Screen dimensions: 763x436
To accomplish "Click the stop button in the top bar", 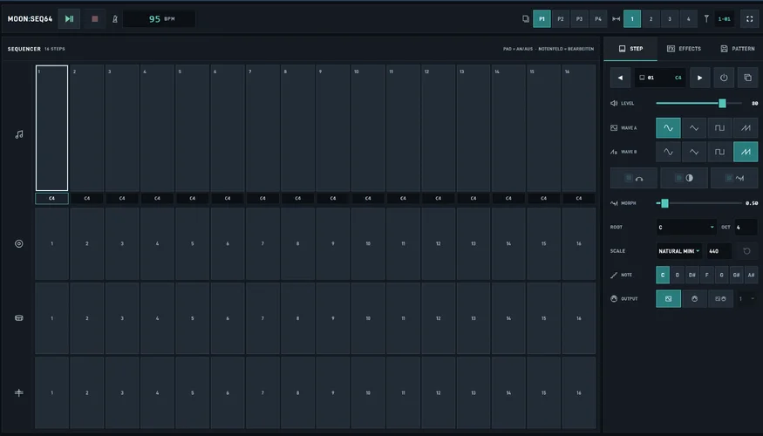I will click(x=95, y=19).
